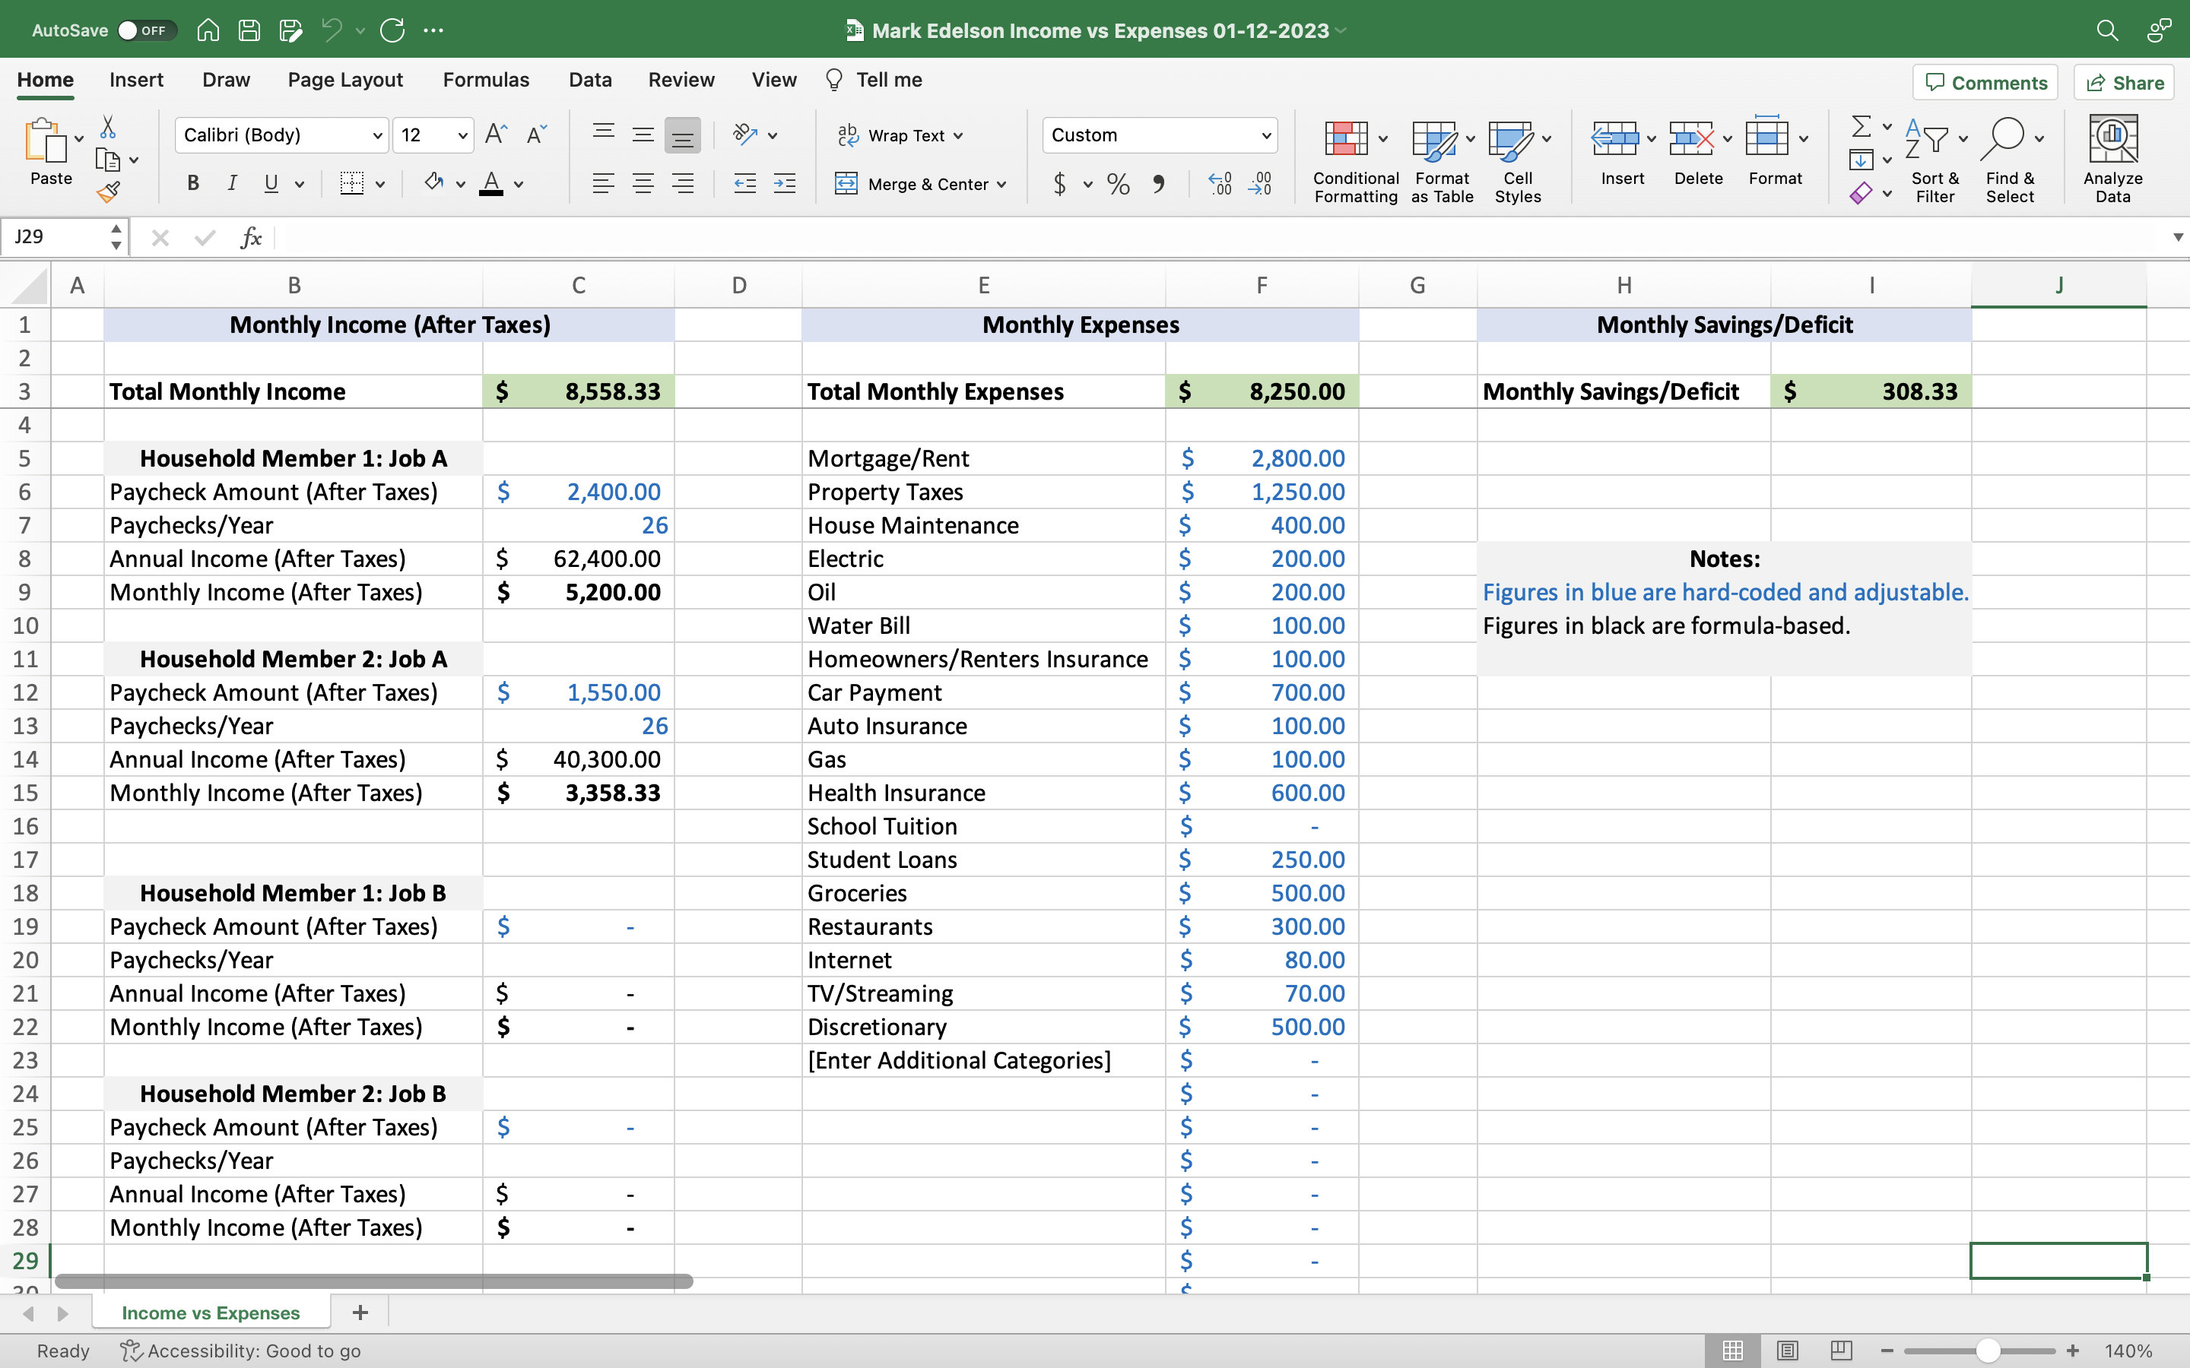Image resolution: width=2190 pixels, height=1368 pixels.
Task: Expand the Merge & Center options
Action: pos(1001,184)
